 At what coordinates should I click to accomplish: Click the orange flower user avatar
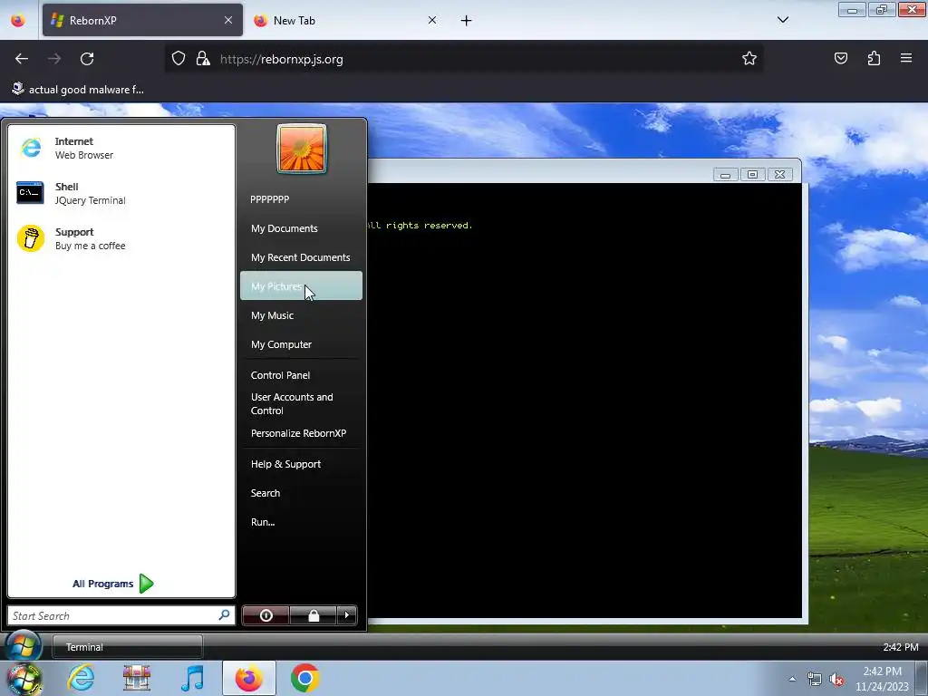click(x=301, y=149)
